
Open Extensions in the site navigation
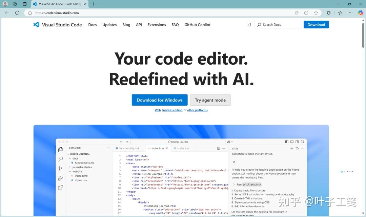point(157,25)
